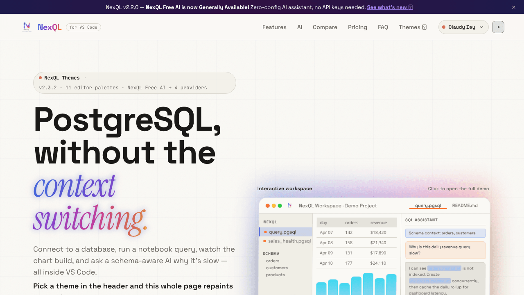Click the "Interactive workspace" label
The width and height of the screenshot is (524, 295).
pyautogui.click(x=285, y=188)
